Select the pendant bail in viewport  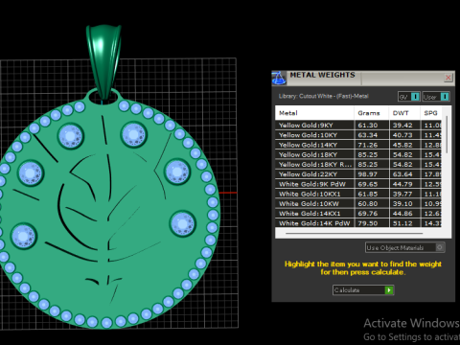[x=103, y=60]
